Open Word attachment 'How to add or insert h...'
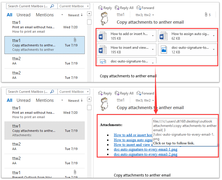Viewport: 222px width, 180px height. coord(126,36)
